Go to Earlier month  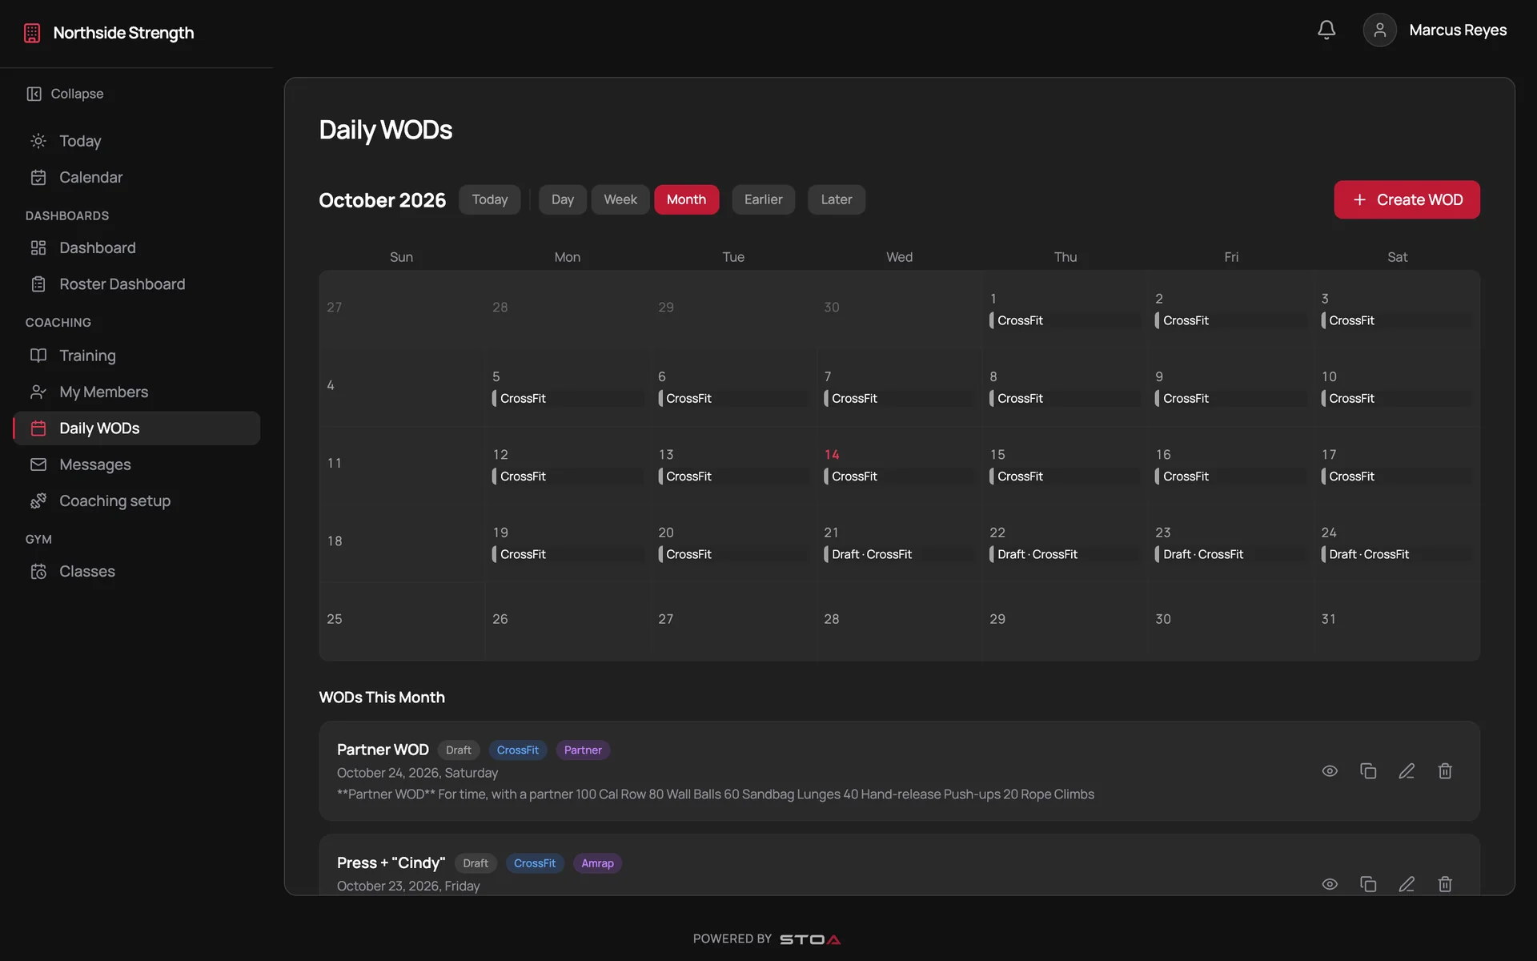pos(763,199)
